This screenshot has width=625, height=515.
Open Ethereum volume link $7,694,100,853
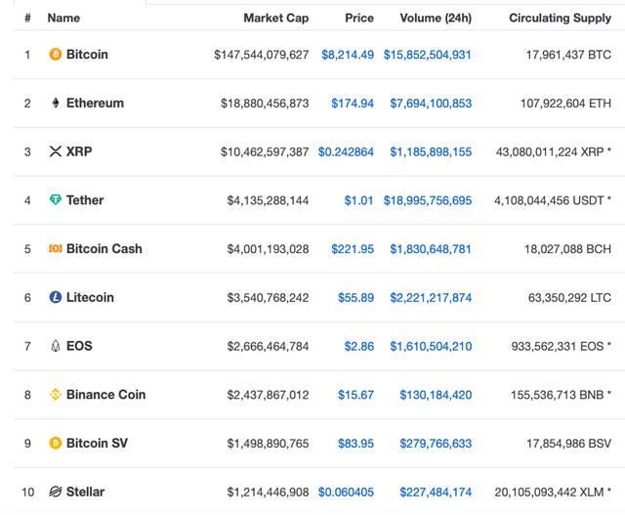pyautogui.click(x=430, y=104)
